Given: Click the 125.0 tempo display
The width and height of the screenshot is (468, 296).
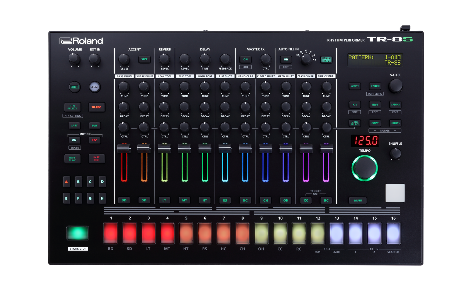Looking at the screenshot, I should click(365, 141).
